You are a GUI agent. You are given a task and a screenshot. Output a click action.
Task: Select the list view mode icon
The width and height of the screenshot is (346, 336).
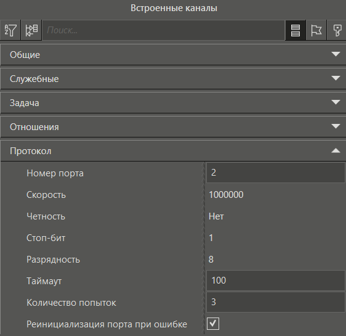296,30
